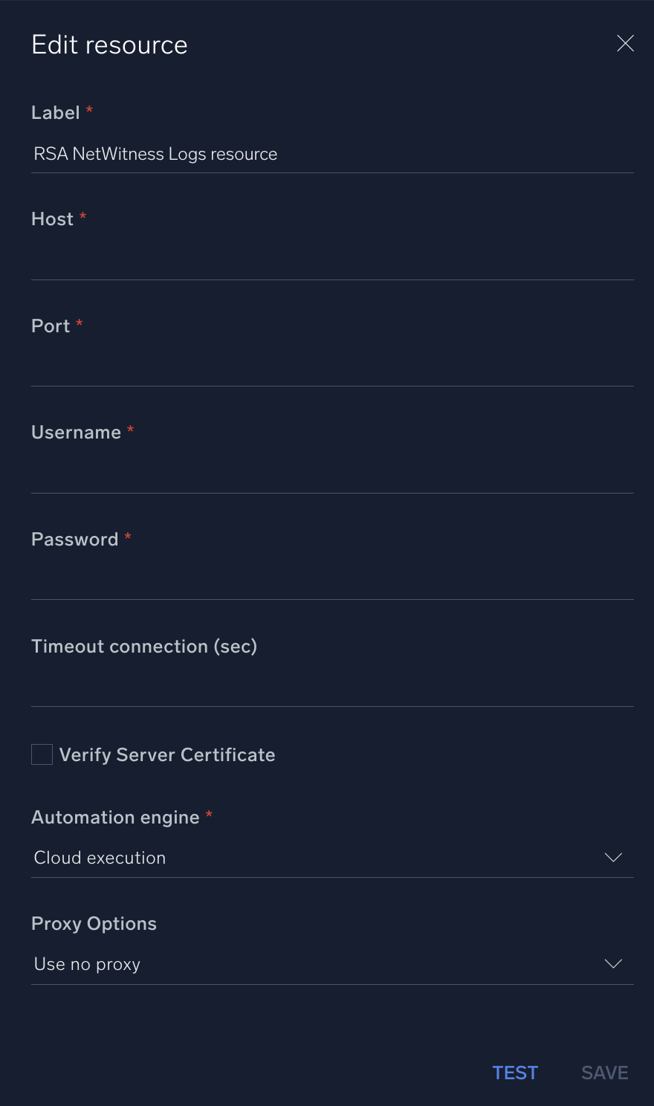Focus the Host input field

tap(332, 260)
